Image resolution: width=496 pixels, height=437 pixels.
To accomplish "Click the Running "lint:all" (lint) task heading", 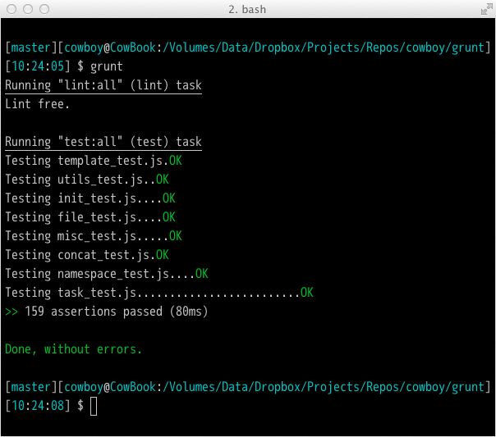I will pos(103,85).
